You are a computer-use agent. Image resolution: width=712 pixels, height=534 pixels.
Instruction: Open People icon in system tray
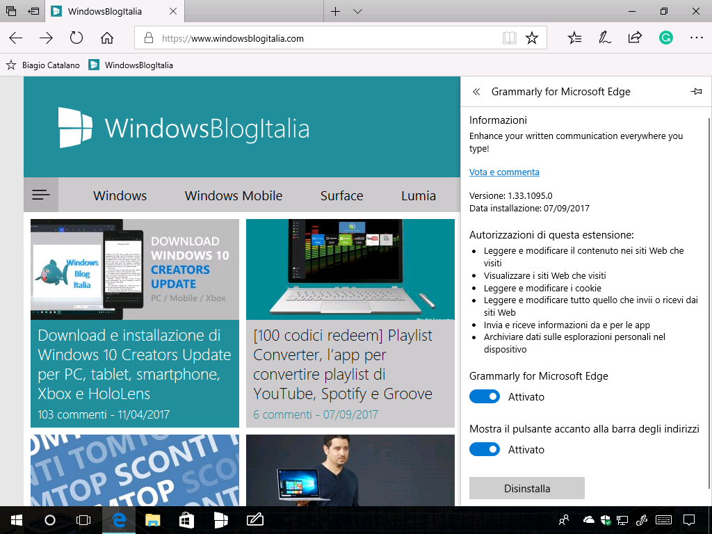(x=563, y=520)
